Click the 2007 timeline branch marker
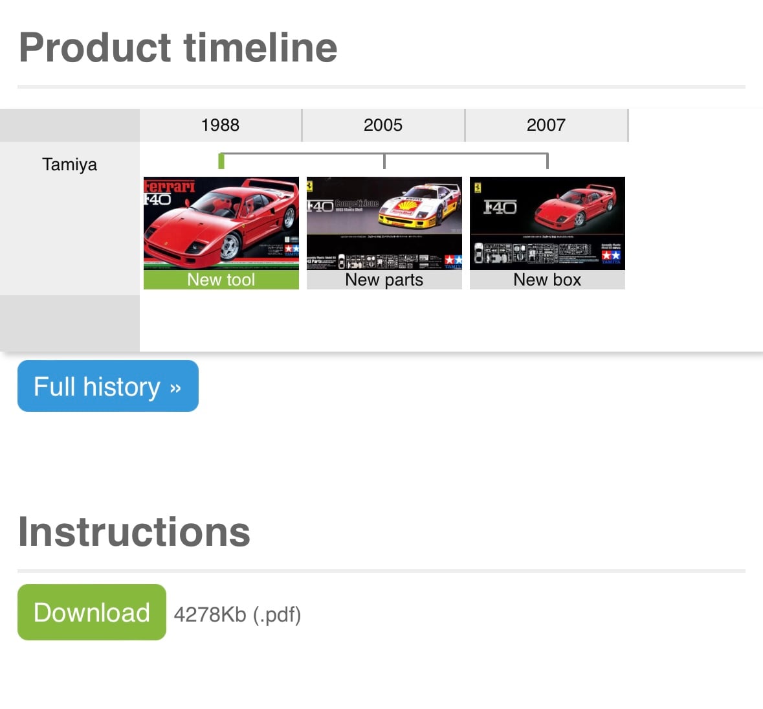763x709 pixels. point(547,161)
